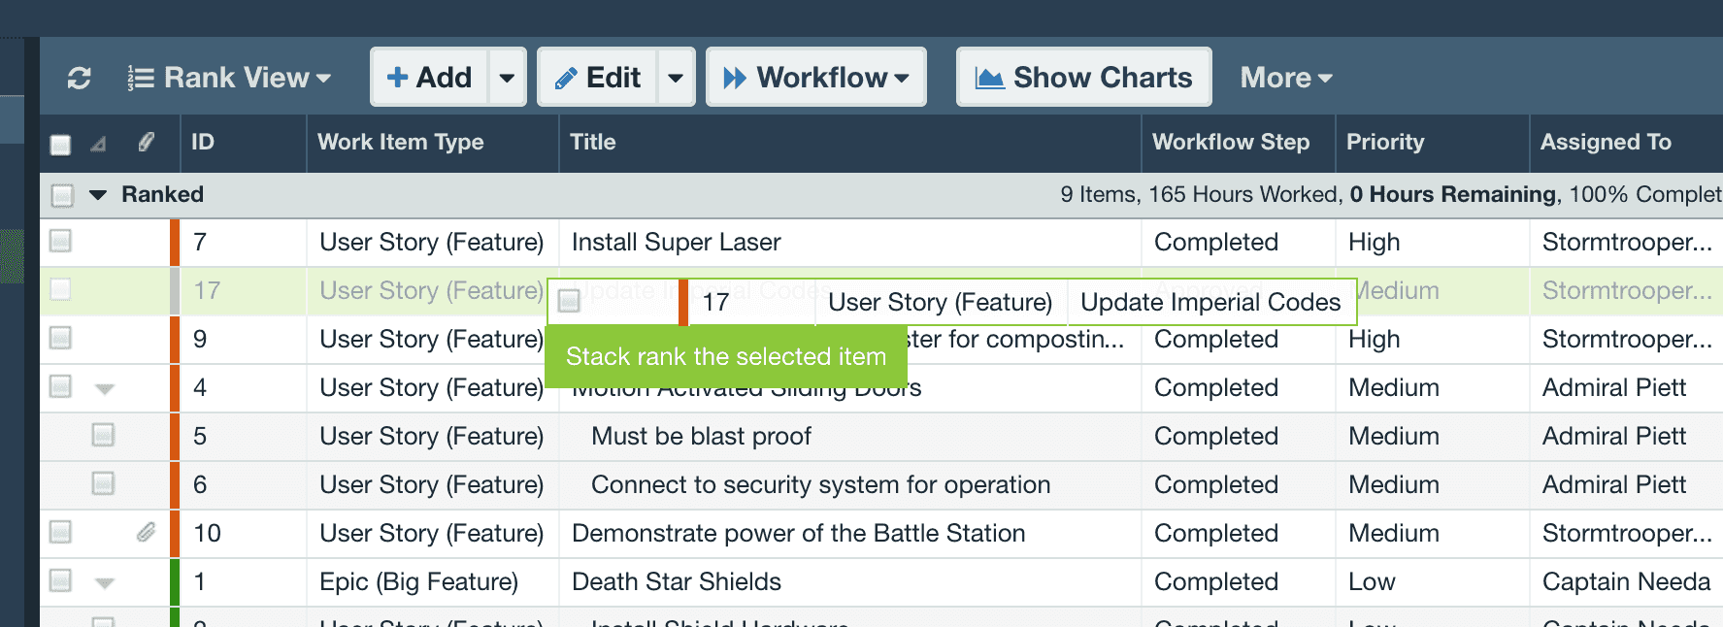Check the checkbox for item 7
Image resolution: width=1723 pixels, height=627 pixels.
[60, 241]
